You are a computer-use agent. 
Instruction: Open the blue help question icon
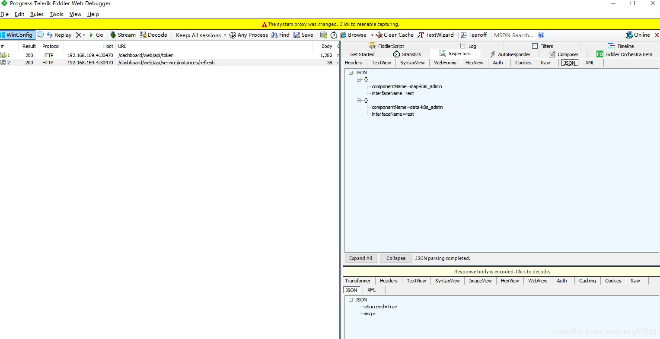541,35
